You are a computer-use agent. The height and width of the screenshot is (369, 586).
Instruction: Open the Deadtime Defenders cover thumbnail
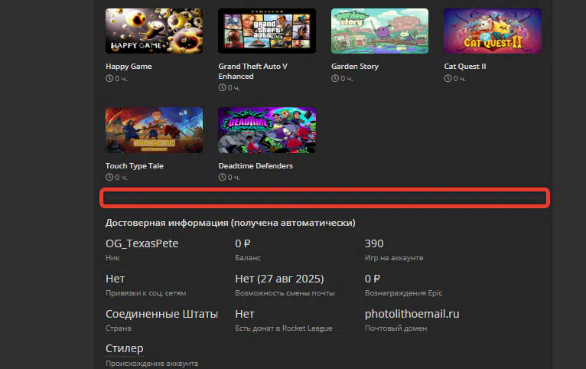(267, 130)
